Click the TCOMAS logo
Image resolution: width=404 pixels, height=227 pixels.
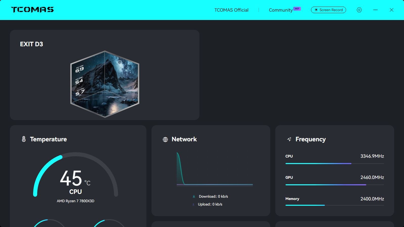tap(32, 10)
